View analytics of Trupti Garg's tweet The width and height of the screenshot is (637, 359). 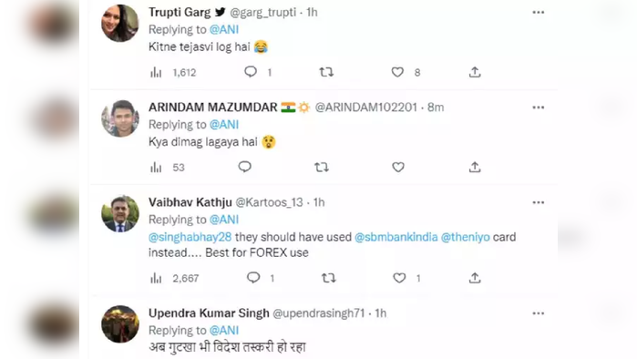156,72
